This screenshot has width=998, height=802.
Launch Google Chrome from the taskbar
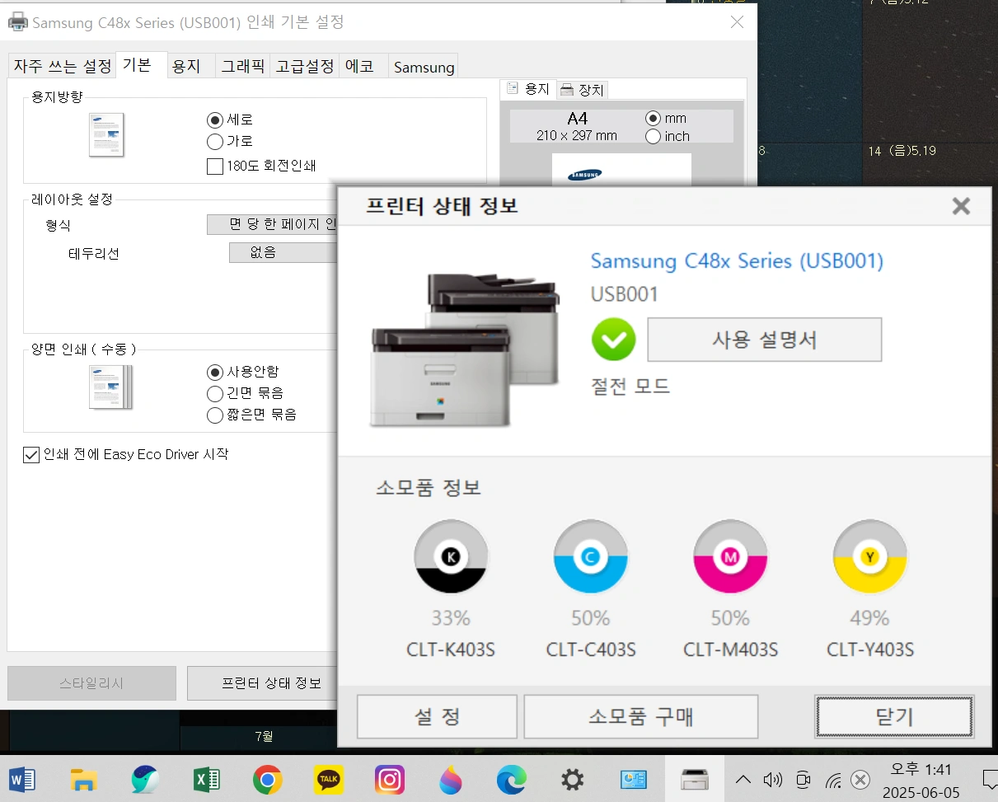[x=268, y=779]
